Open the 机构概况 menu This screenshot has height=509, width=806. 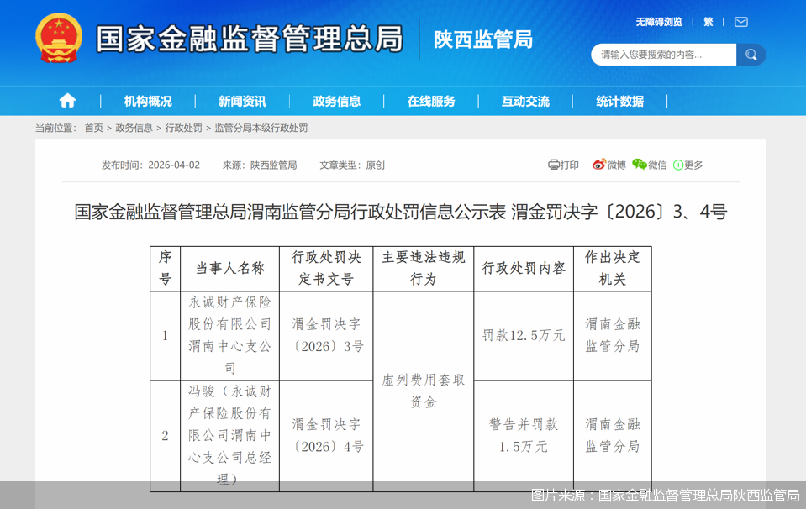click(148, 100)
